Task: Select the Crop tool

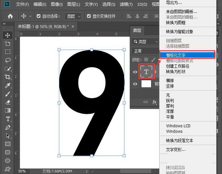Action: 8,77
